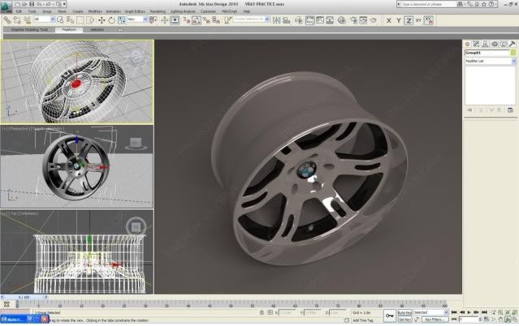Open the Render Setup dialog icon
This screenshot has width=519, height=326.
click(353, 20)
